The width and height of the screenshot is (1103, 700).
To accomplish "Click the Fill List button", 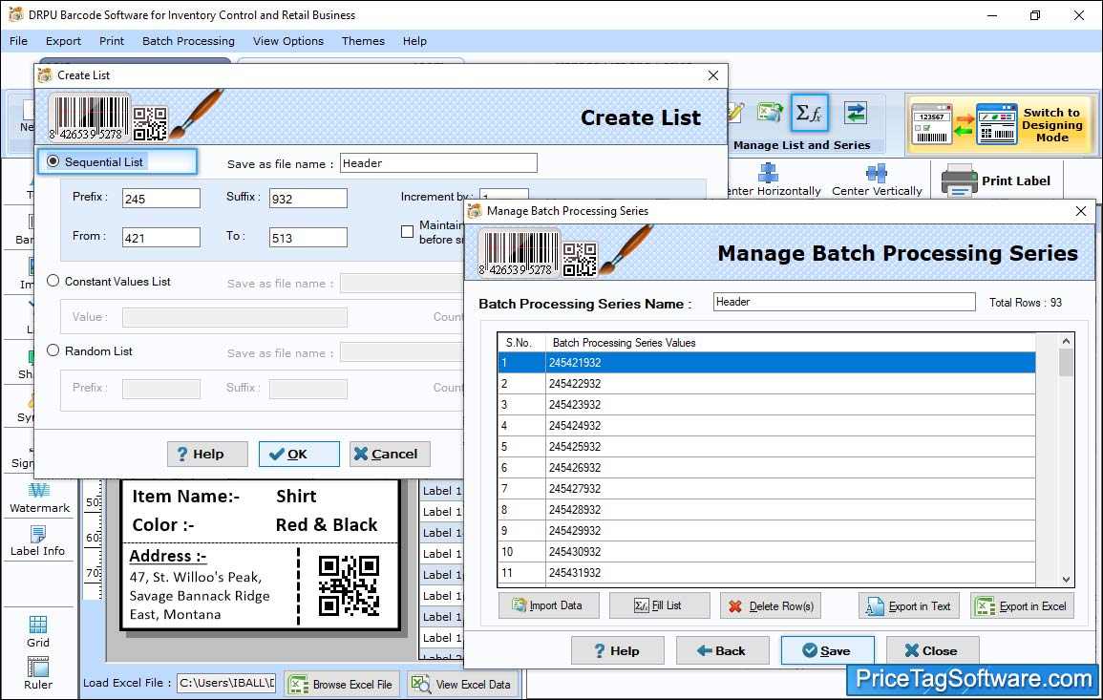I will click(x=659, y=605).
